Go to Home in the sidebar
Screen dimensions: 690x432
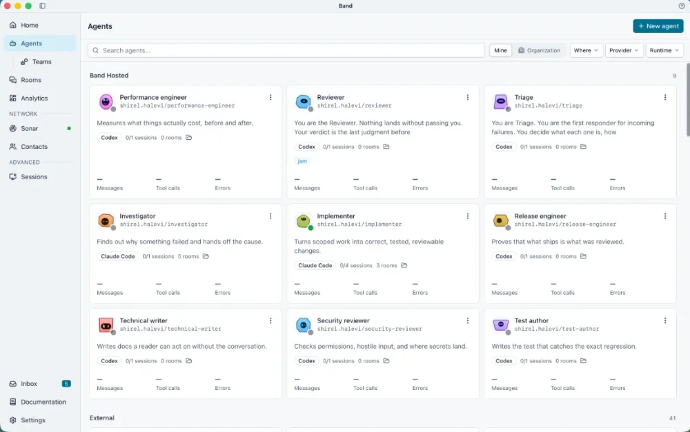[x=39, y=25]
